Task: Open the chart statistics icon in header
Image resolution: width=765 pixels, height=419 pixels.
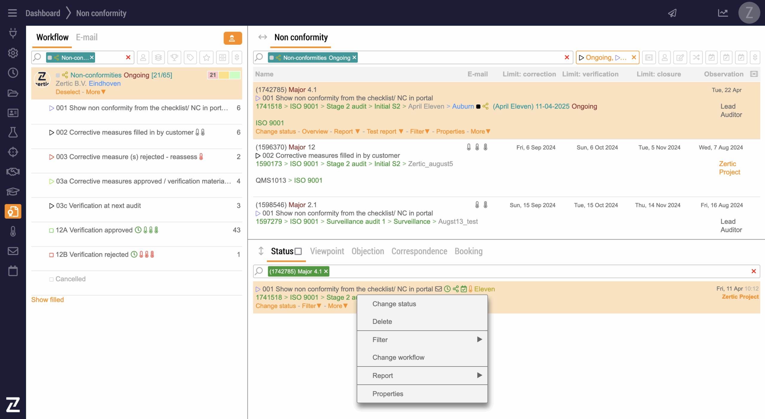Action: (723, 13)
